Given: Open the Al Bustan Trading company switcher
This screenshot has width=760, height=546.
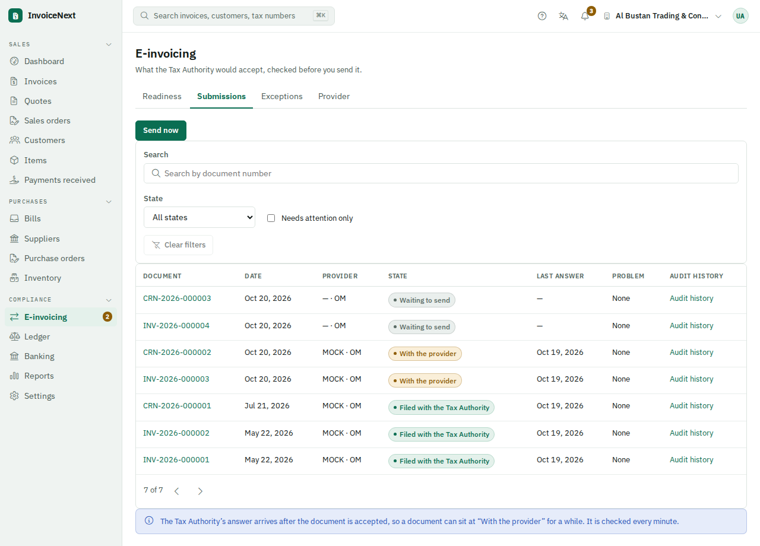Looking at the screenshot, I should pos(663,16).
